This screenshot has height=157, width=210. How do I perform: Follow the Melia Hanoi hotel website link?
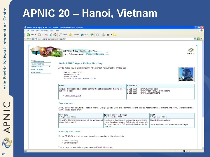click(84, 78)
